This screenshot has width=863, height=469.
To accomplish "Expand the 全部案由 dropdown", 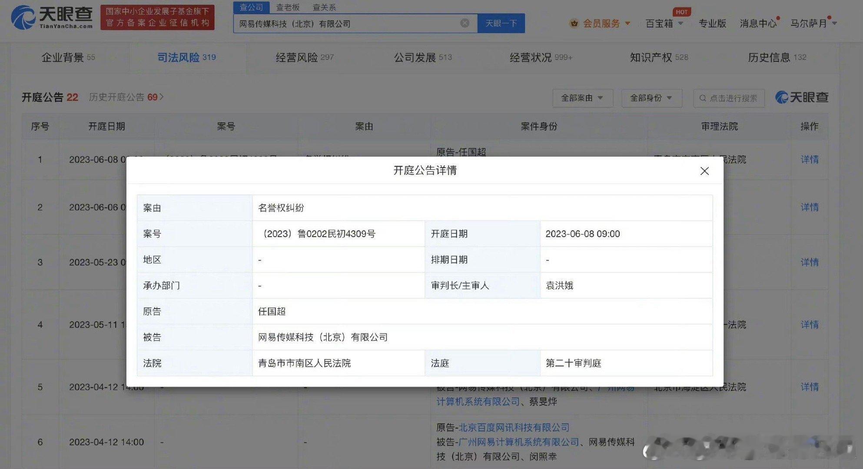I will point(582,98).
